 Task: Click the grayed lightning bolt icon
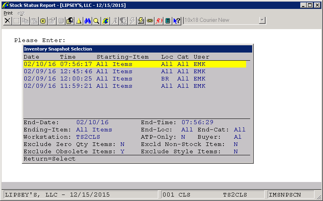click(132, 21)
